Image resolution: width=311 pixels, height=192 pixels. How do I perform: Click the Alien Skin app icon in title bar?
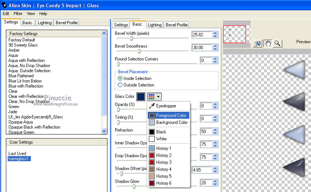[x=4, y=5]
